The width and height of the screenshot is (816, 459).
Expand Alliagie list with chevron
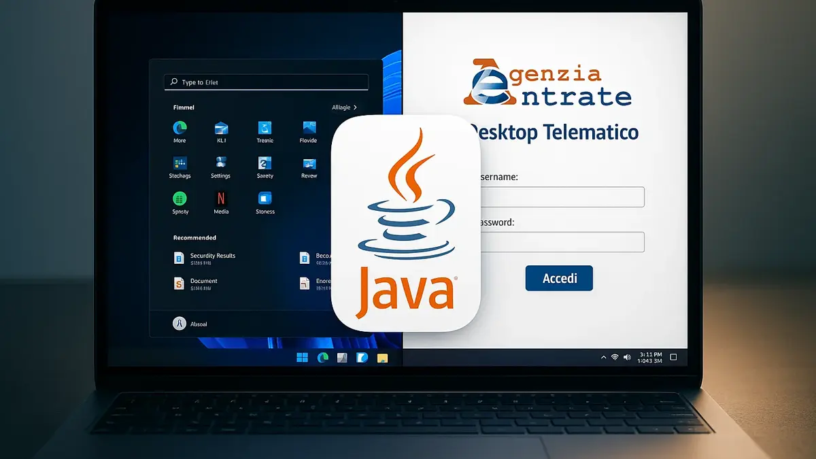tap(345, 107)
